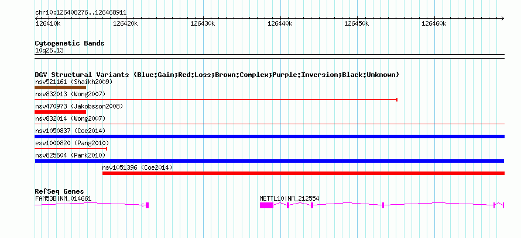
Task: Click the 10q26.13 band label
Action: pos(49,51)
